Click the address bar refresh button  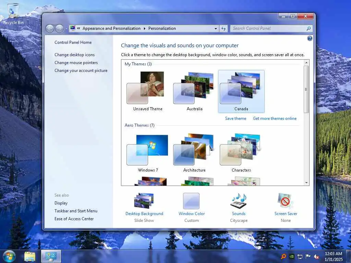pyautogui.click(x=223, y=29)
